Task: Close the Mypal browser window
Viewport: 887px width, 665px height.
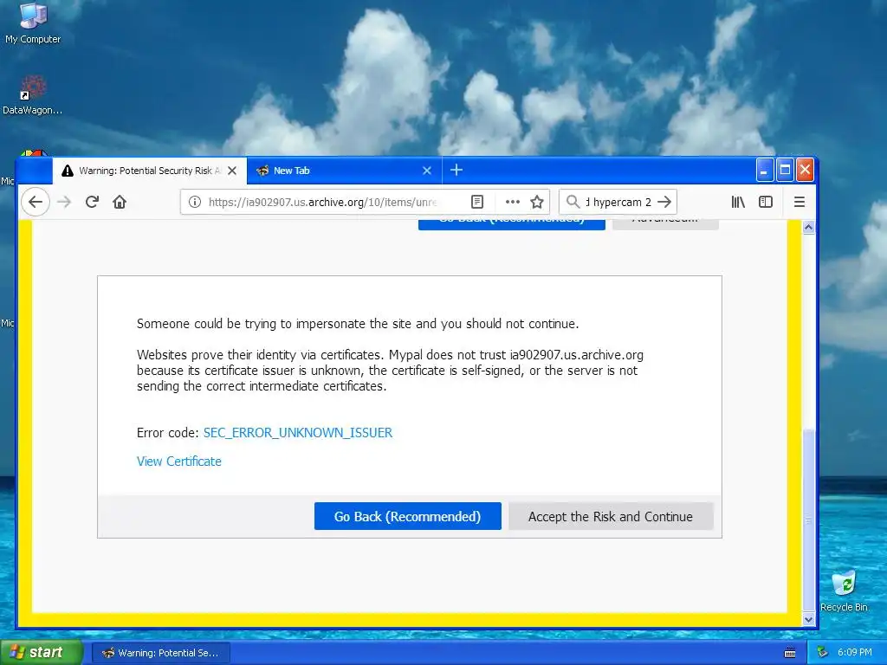Action: 805,171
